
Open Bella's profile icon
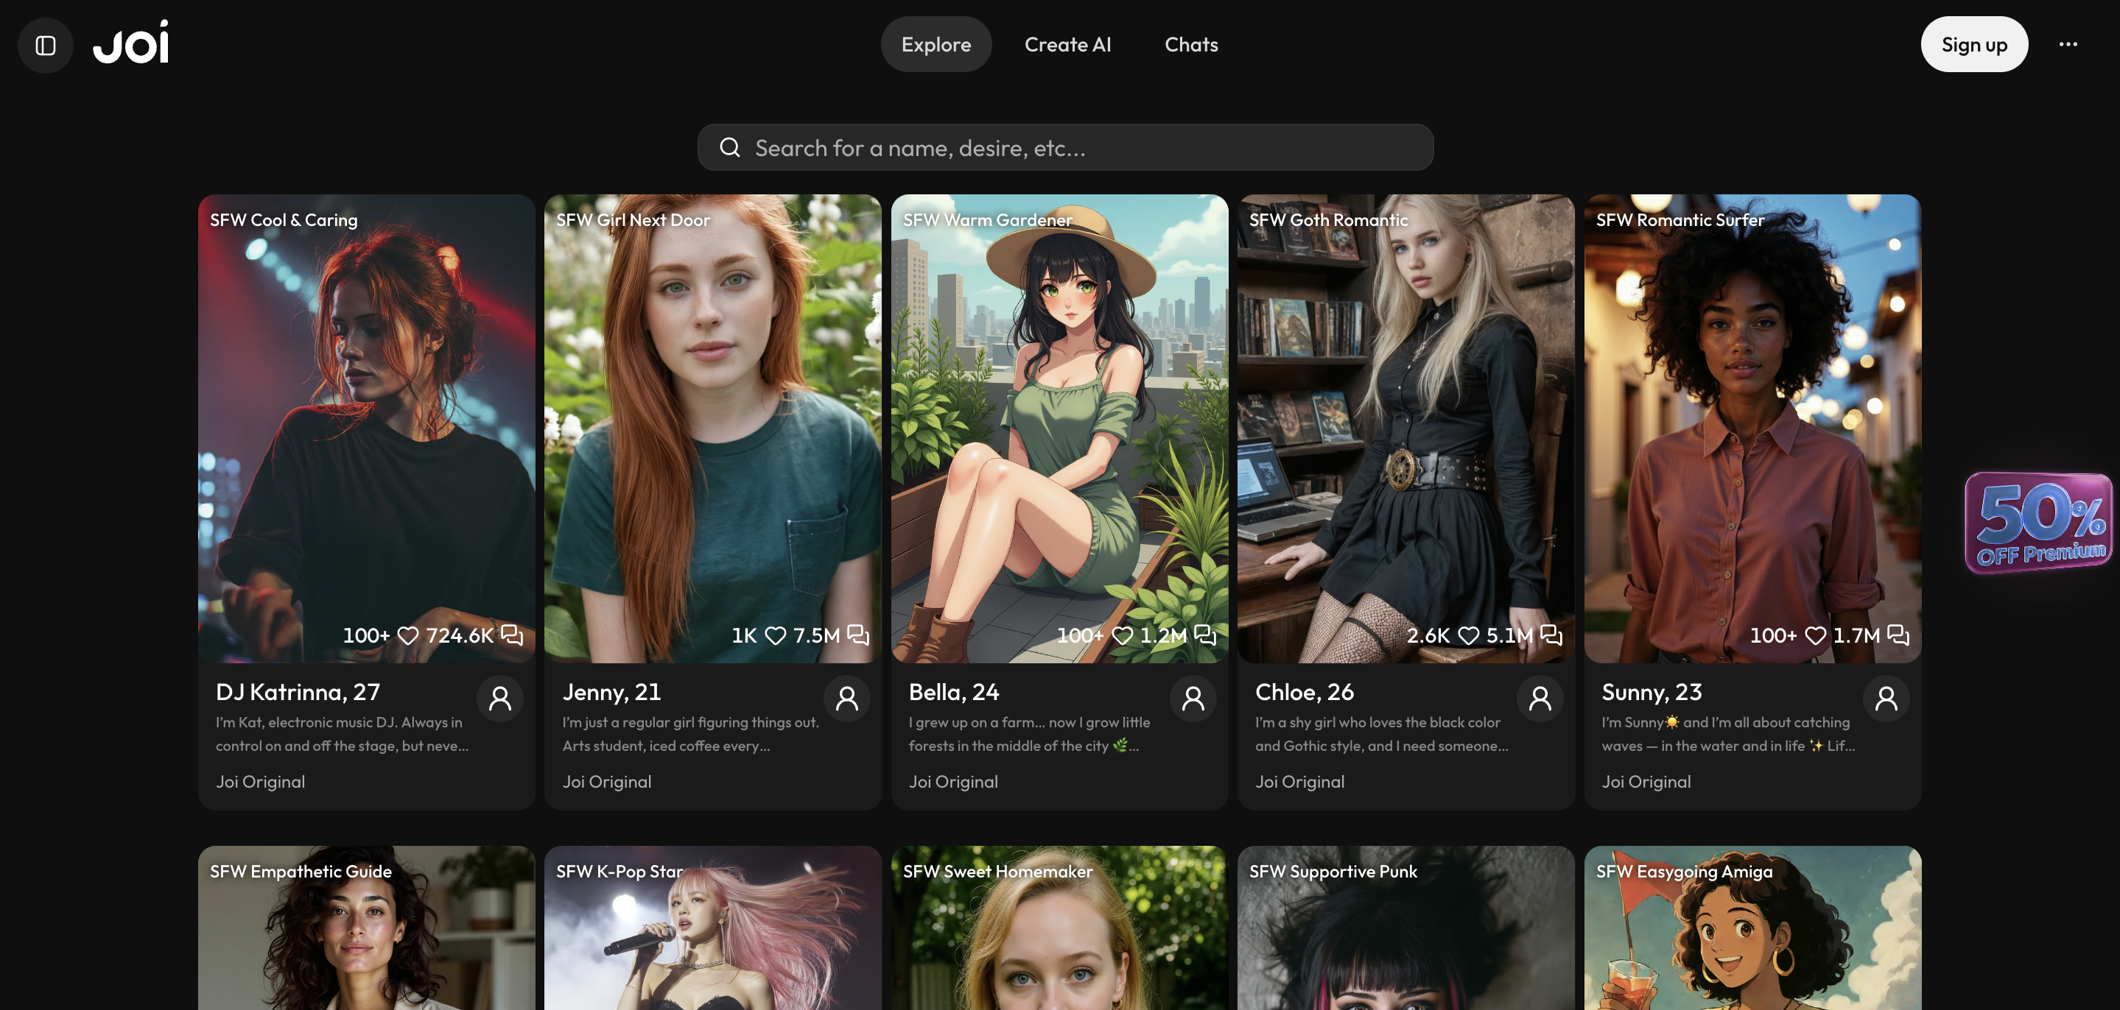tap(1193, 699)
